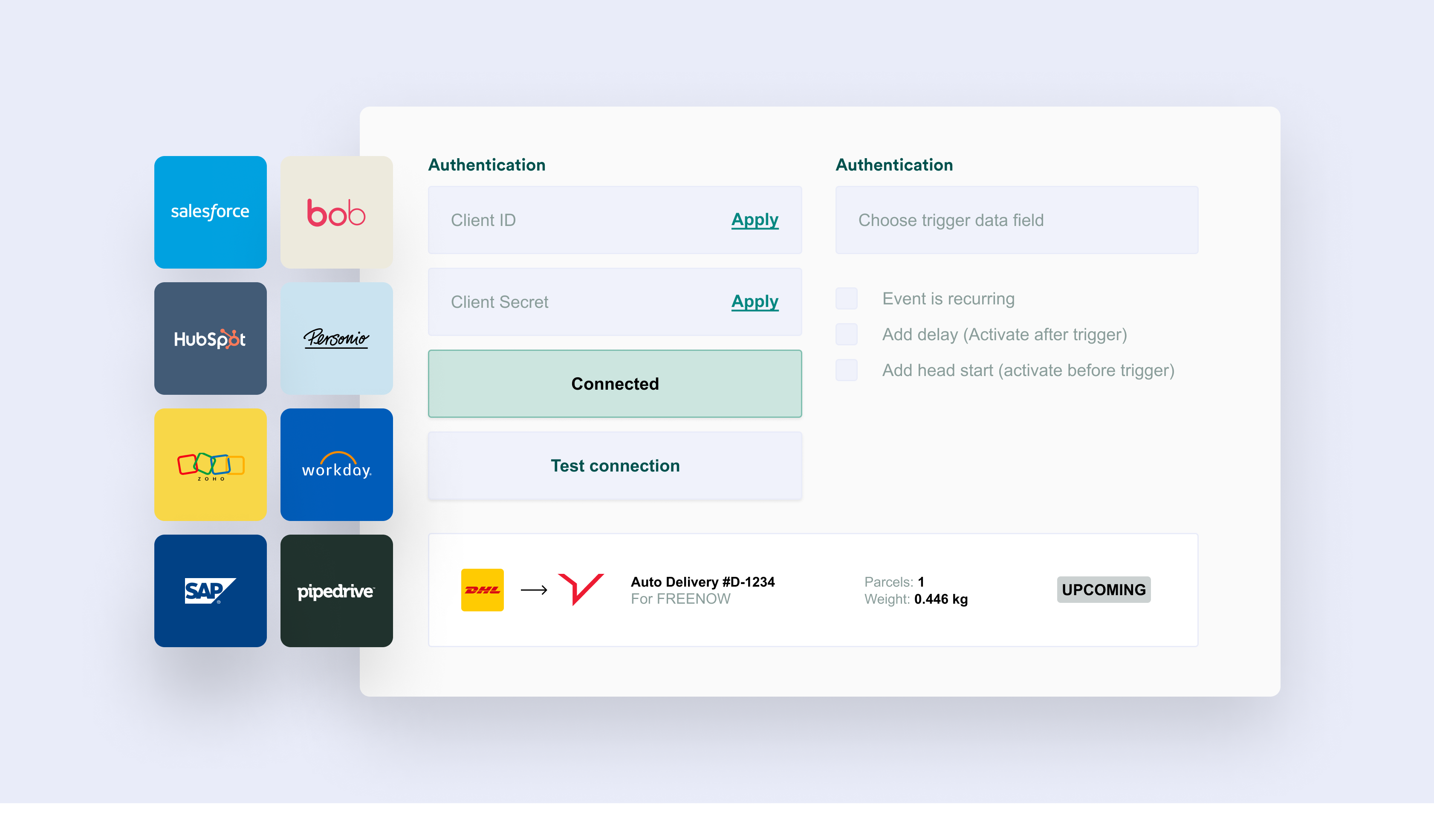Open the bob HR integration tile
Viewport: 1434px width, 816px height.
click(336, 212)
